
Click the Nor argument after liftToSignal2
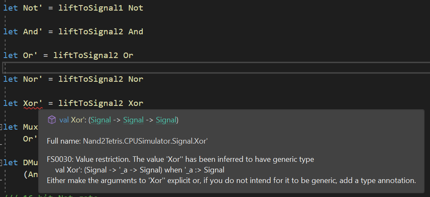(x=136, y=79)
